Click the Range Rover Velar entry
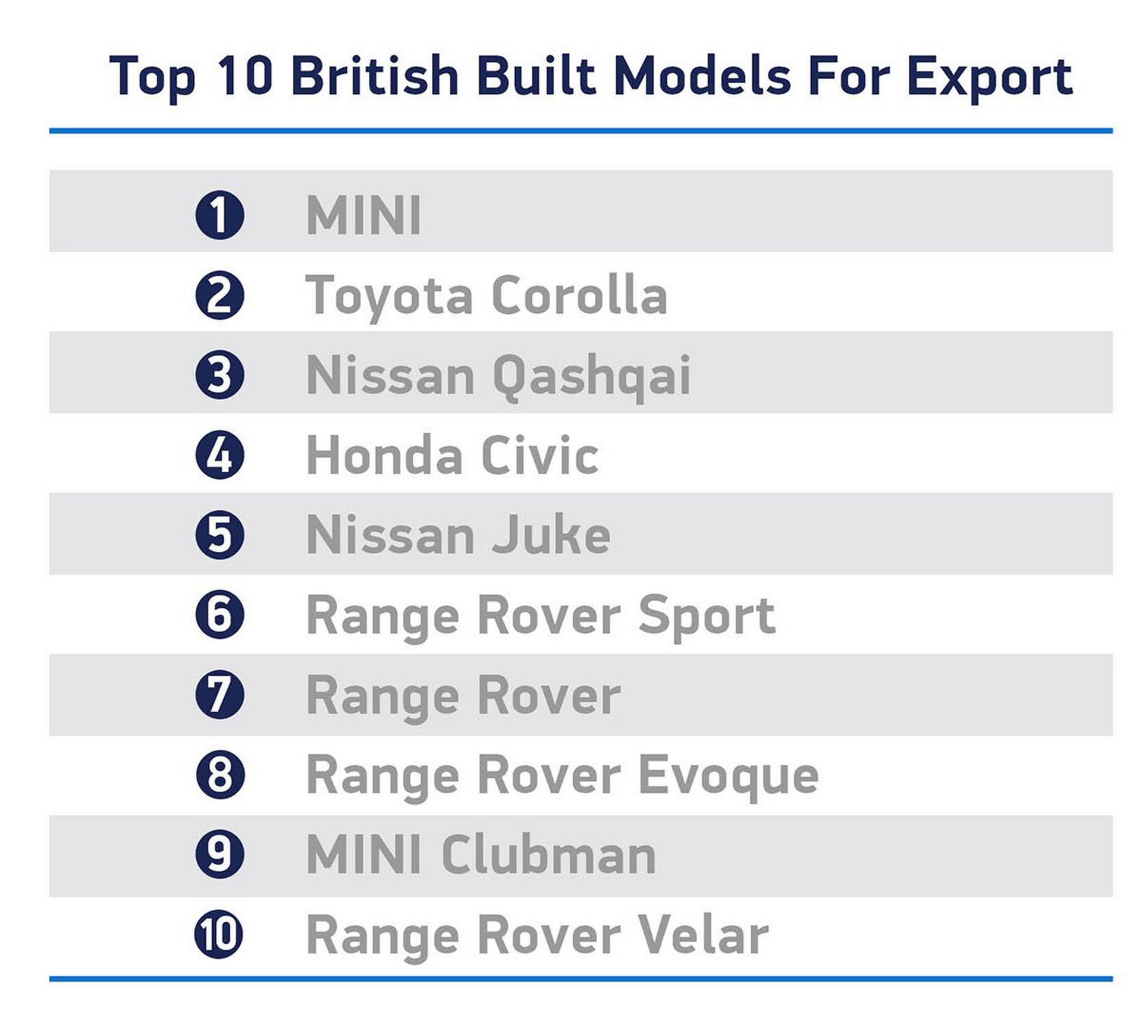The width and height of the screenshot is (1142, 1024). (x=537, y=936)
